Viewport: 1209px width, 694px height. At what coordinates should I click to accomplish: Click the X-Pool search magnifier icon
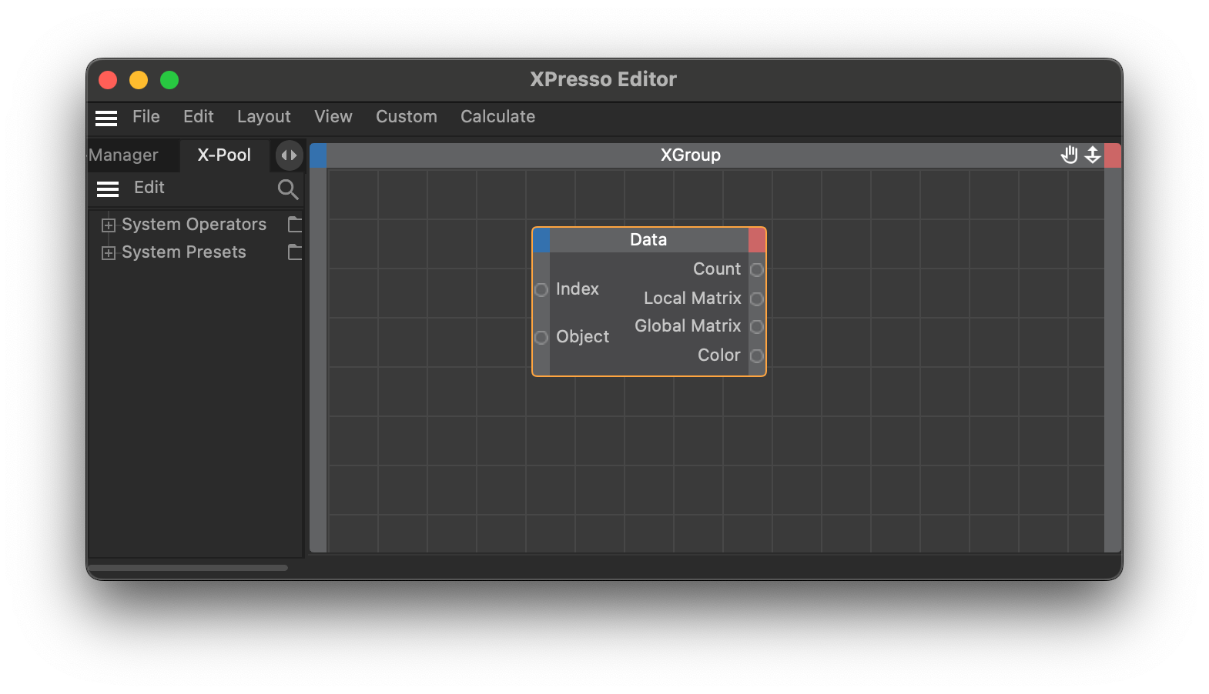[x=288, y=189]
